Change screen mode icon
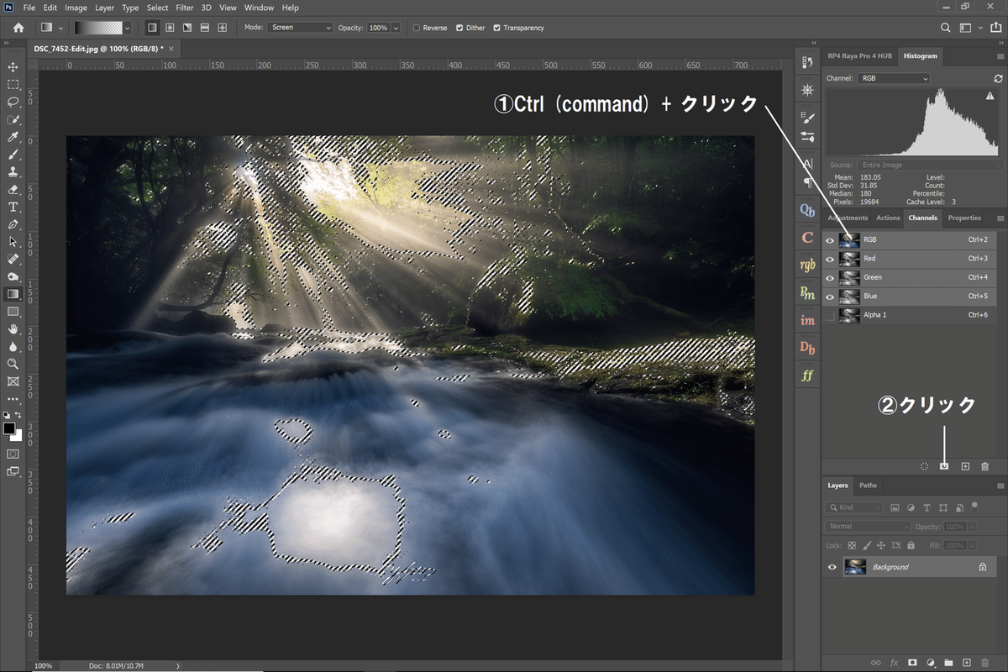 point(13,471)
